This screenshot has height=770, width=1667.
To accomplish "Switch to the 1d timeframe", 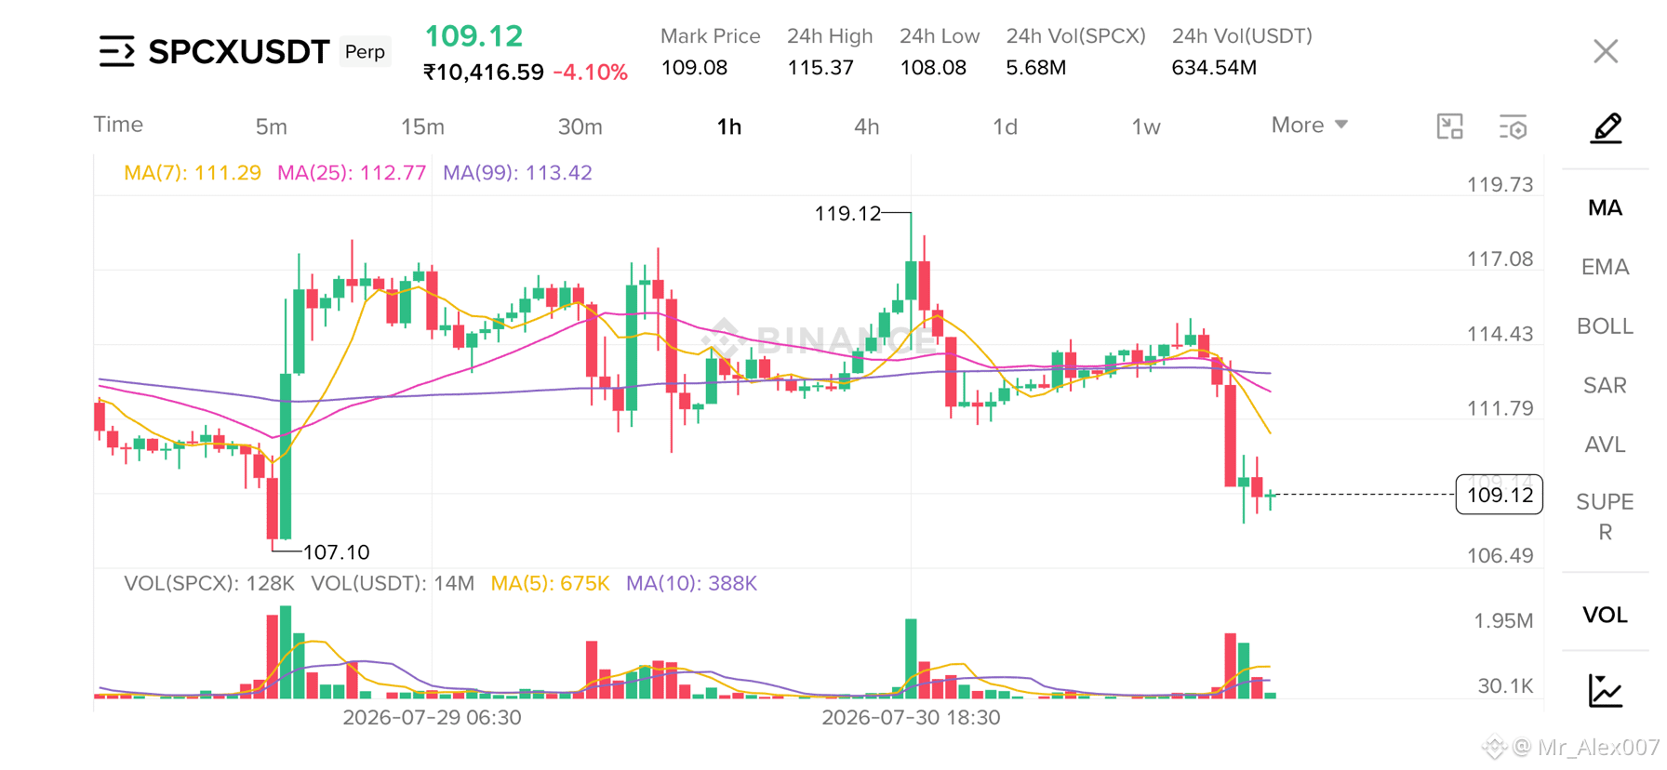I will (x=1005, y=126).
